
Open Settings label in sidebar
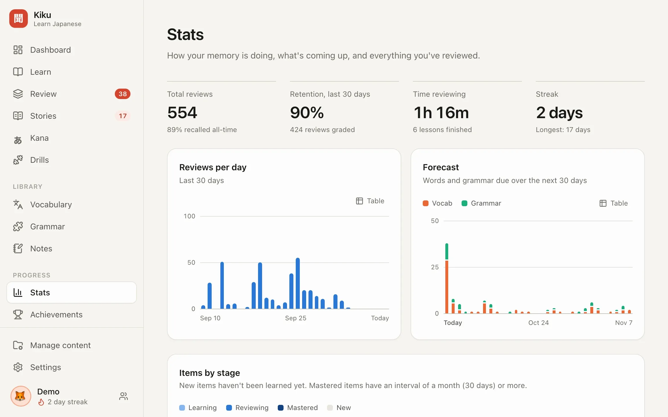pos(46,367)
